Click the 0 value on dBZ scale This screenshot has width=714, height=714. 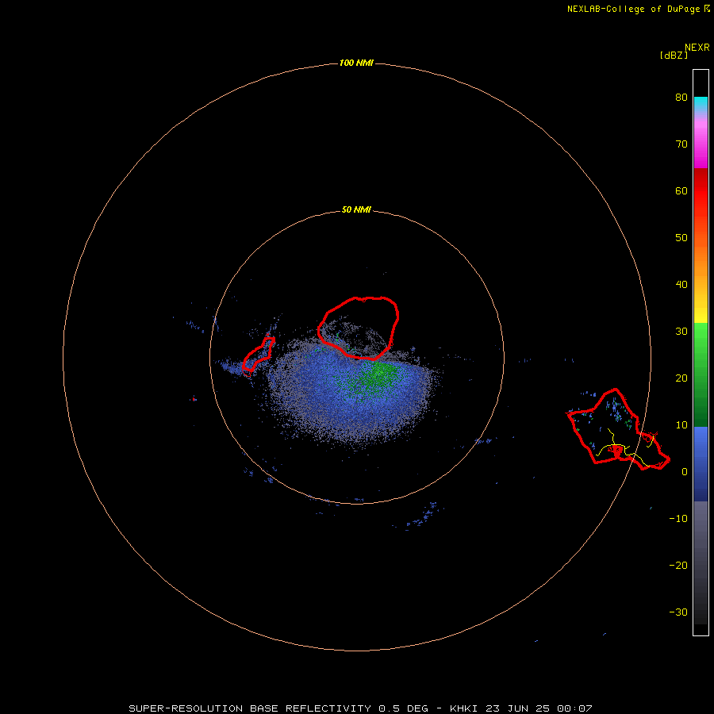[685, 472]
